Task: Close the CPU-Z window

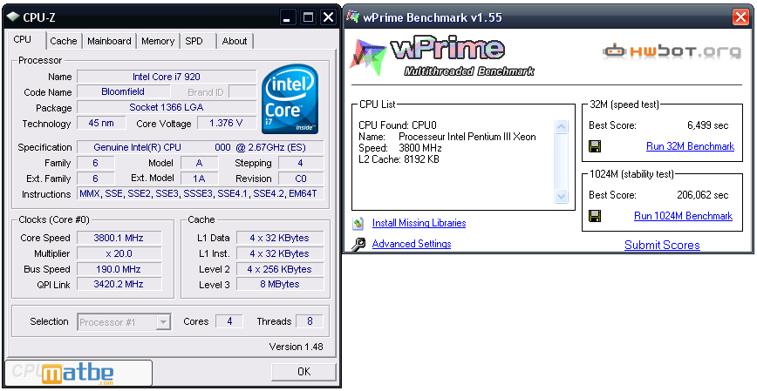Action: pyautogui.click(x=328, y=17)
